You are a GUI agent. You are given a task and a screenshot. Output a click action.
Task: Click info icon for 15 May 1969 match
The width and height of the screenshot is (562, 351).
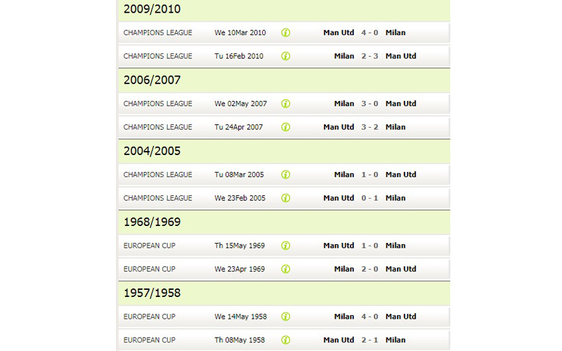click(x=286, y=246)
